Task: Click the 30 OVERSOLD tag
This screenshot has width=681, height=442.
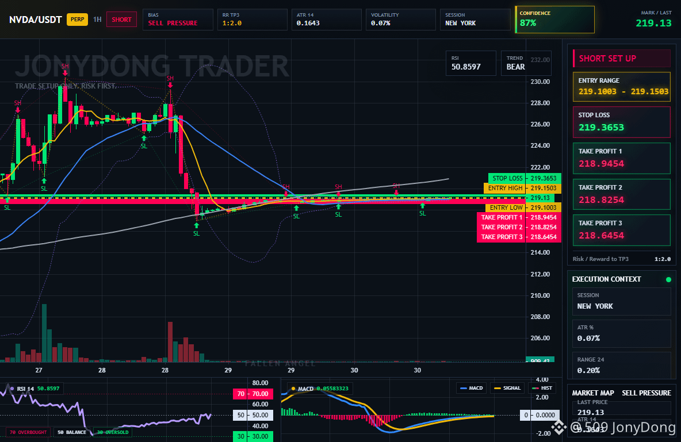Action: pyautogui.click(x=113, y=432)
